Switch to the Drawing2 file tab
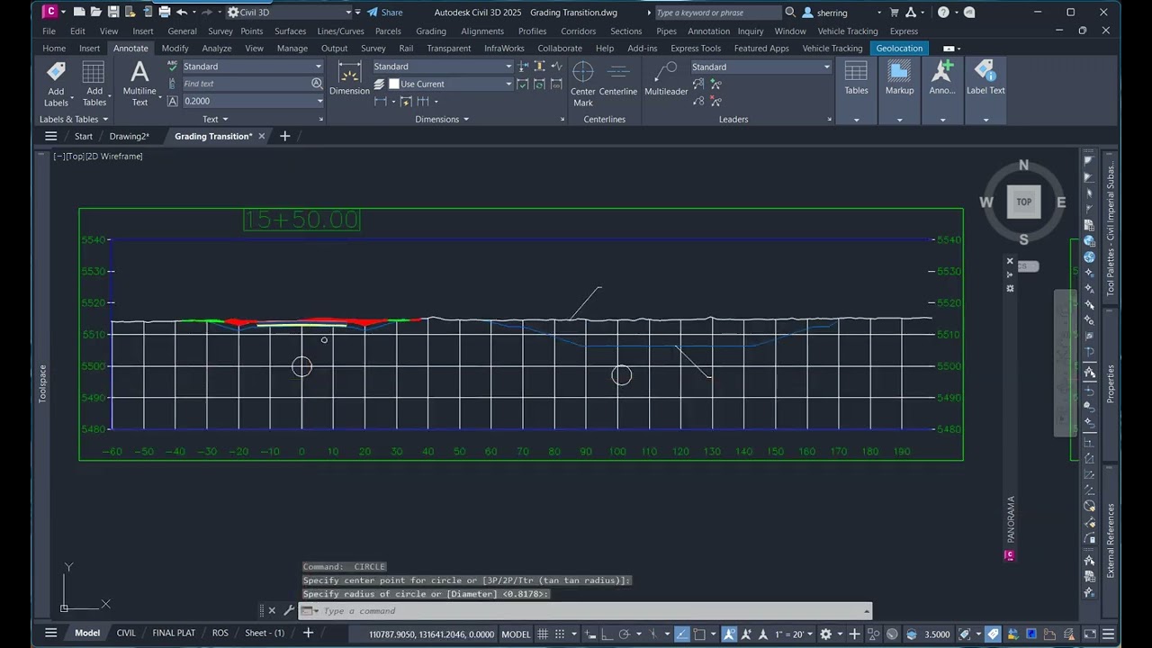 click(x=129, y=136)
